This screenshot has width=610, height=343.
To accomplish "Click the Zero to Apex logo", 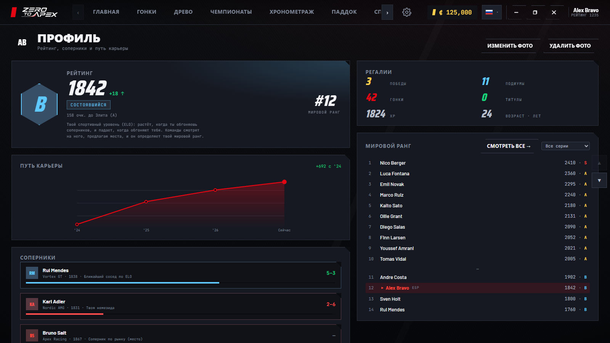I will [x=34, y=12].
